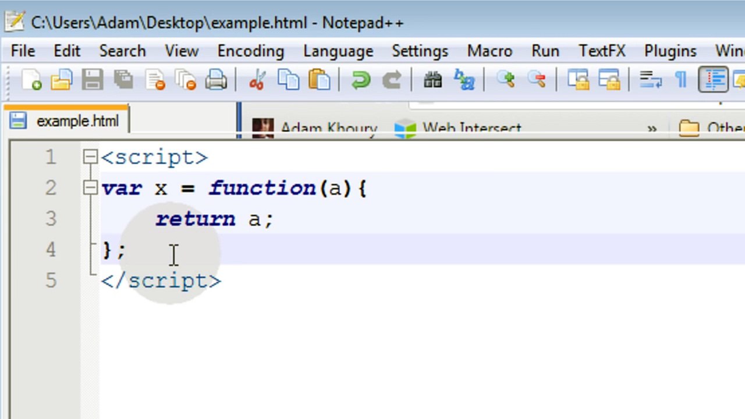Click line number 5 in margin

51,281
